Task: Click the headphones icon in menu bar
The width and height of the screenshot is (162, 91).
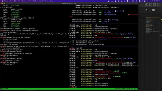Action: (x=122, y=1)
